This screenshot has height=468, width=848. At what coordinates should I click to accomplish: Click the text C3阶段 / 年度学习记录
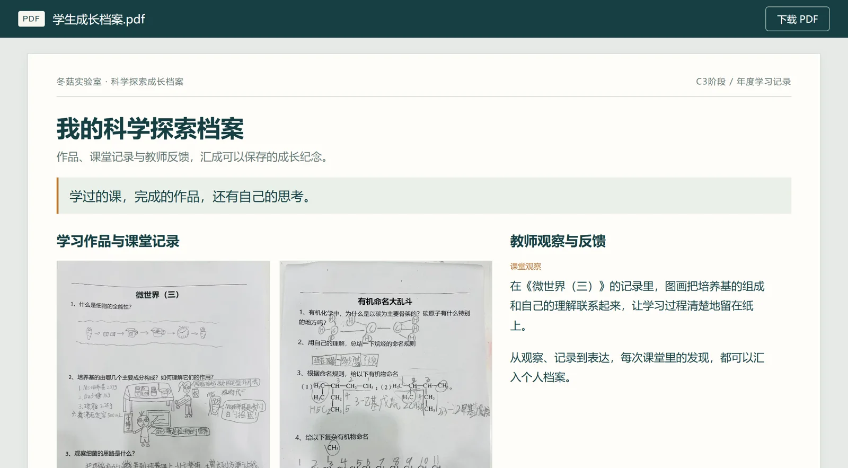(743, 82)
